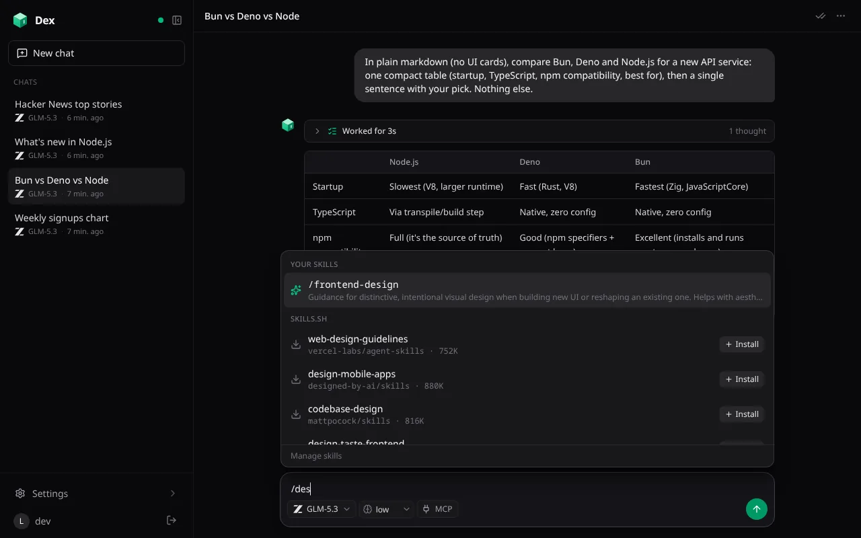The height and width of the screenshot is (538, 861).
Task: Open the 'What's new in Node.js' chat
Action: click(96, 148)
